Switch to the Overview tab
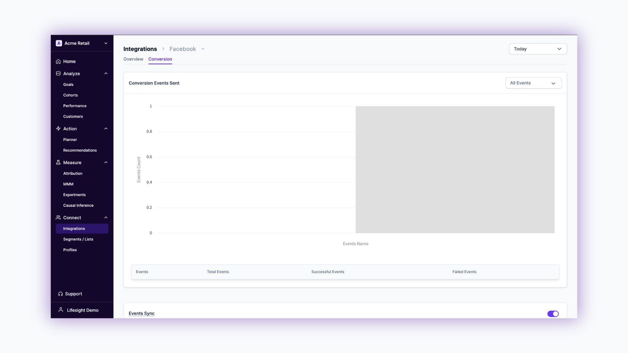Screen dimensions: 628x353 pyautogui.click(x=133, y=59)
